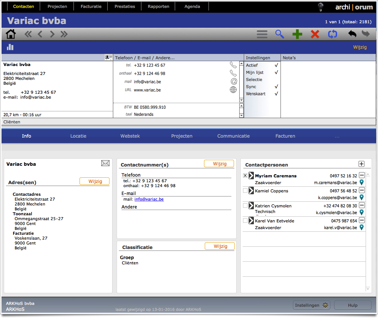Add a contact person with plus box
The width and height of the screenshot is (378, 318).
(361, 164)
